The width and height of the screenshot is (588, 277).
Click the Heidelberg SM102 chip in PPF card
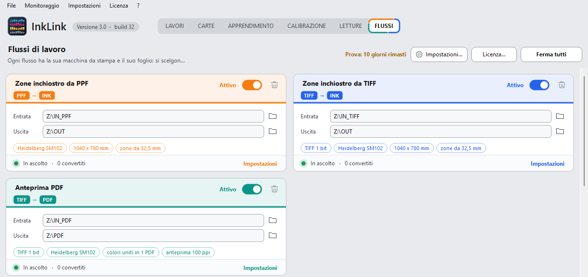[40, 148]
